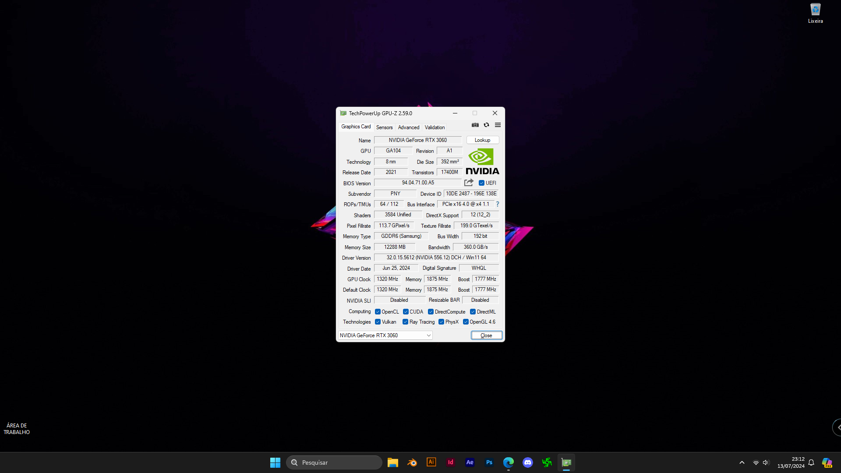Toggle the CUDA checkbox
This screenshot has height=473, width=841.
point(406,312)
